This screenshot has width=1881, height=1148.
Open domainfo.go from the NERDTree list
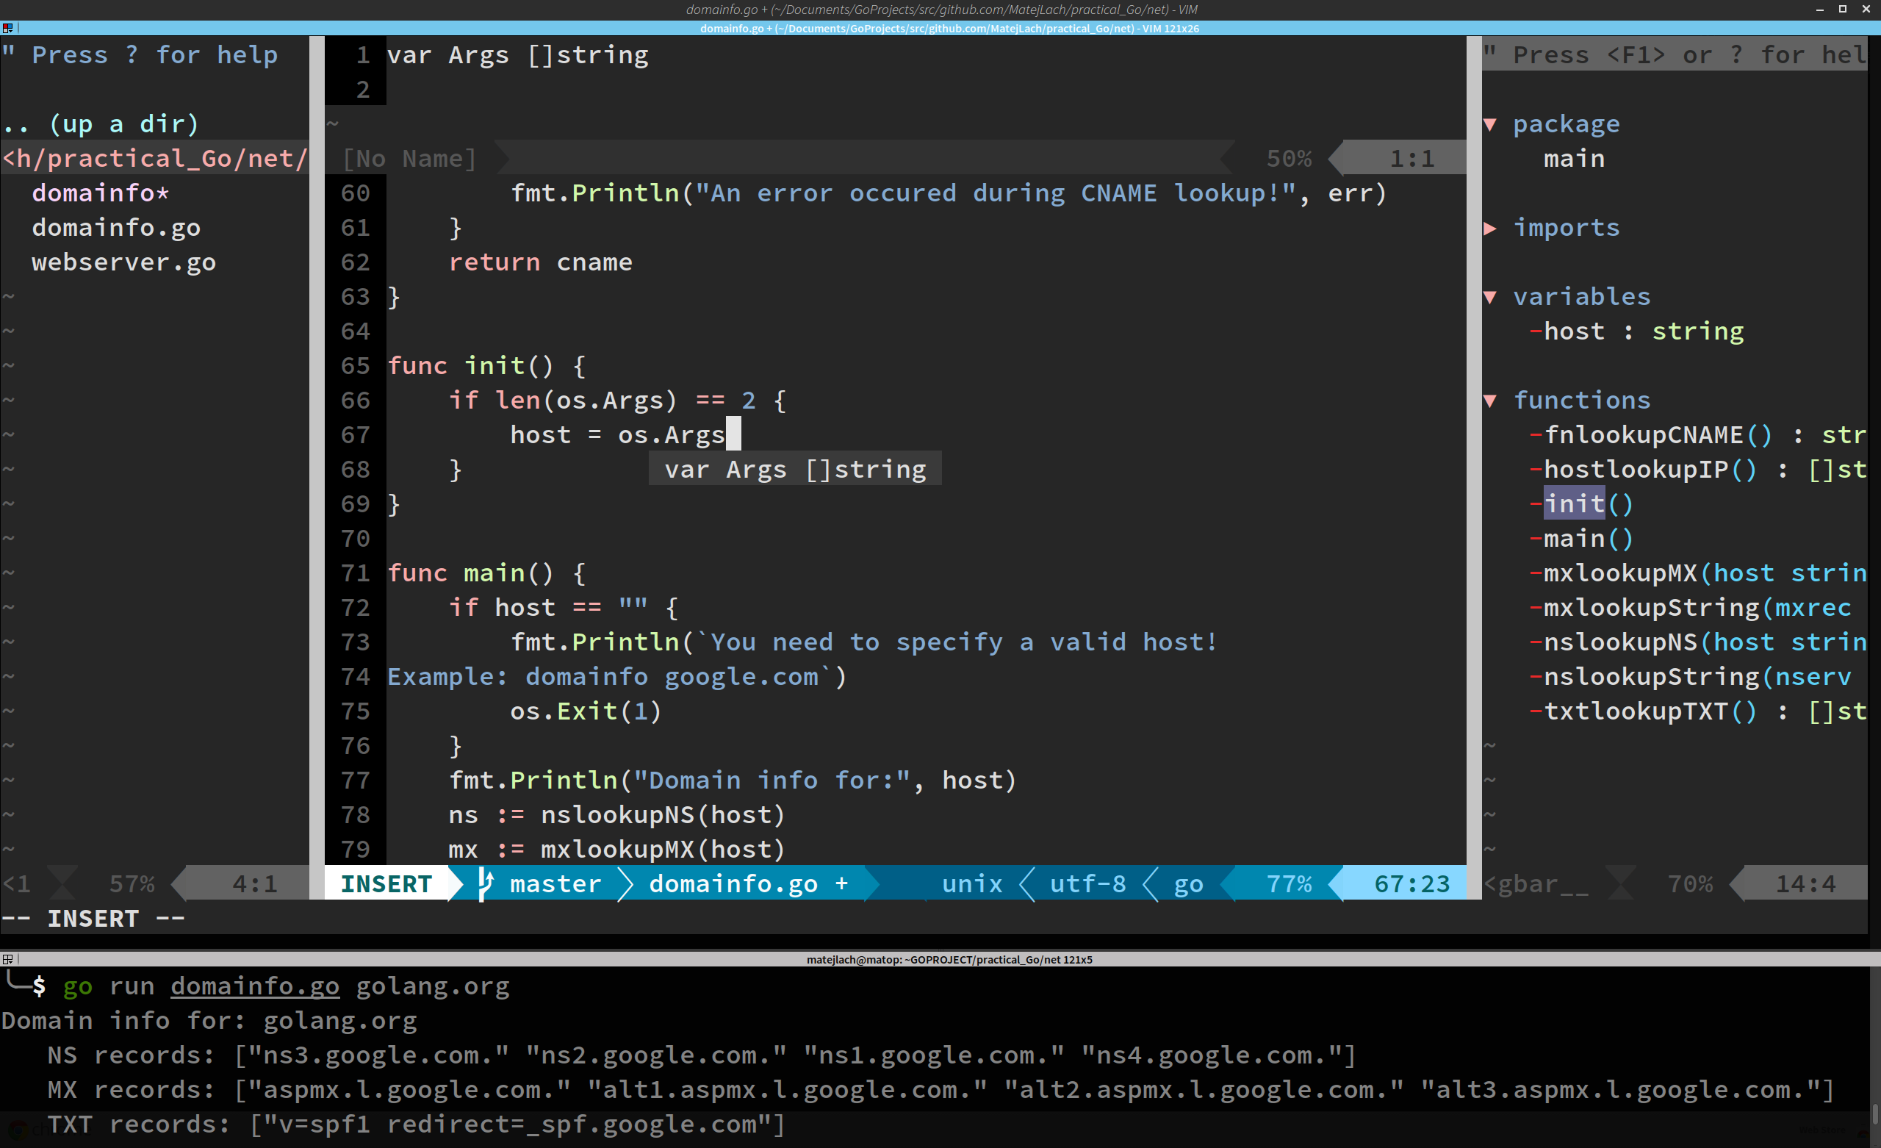[x=116, y=228]
